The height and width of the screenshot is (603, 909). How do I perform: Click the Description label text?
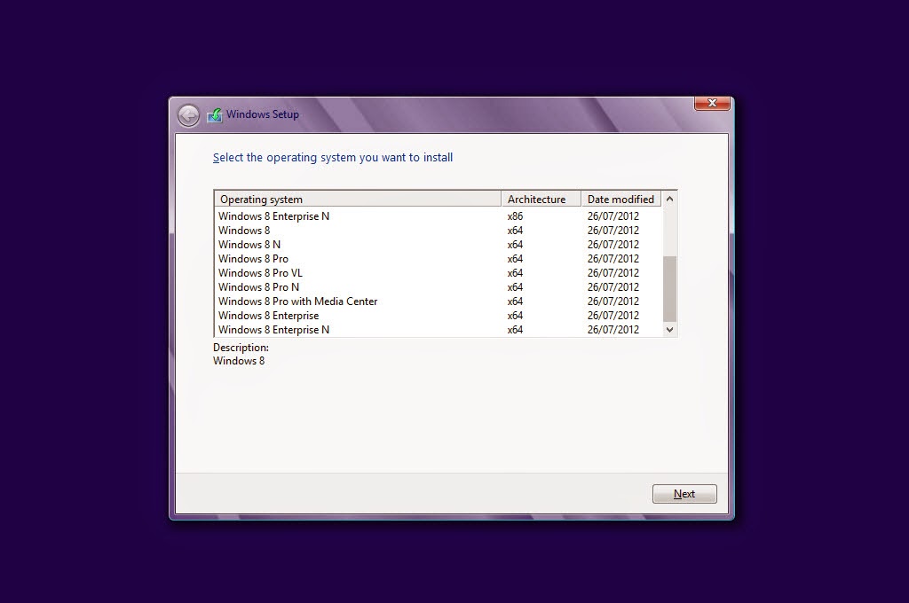(x=240, y=347)
